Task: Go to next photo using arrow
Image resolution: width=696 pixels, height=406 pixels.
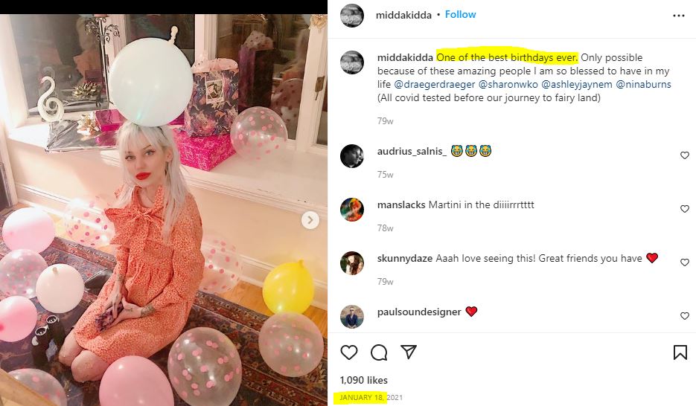Action: click(x=310, y=220)
